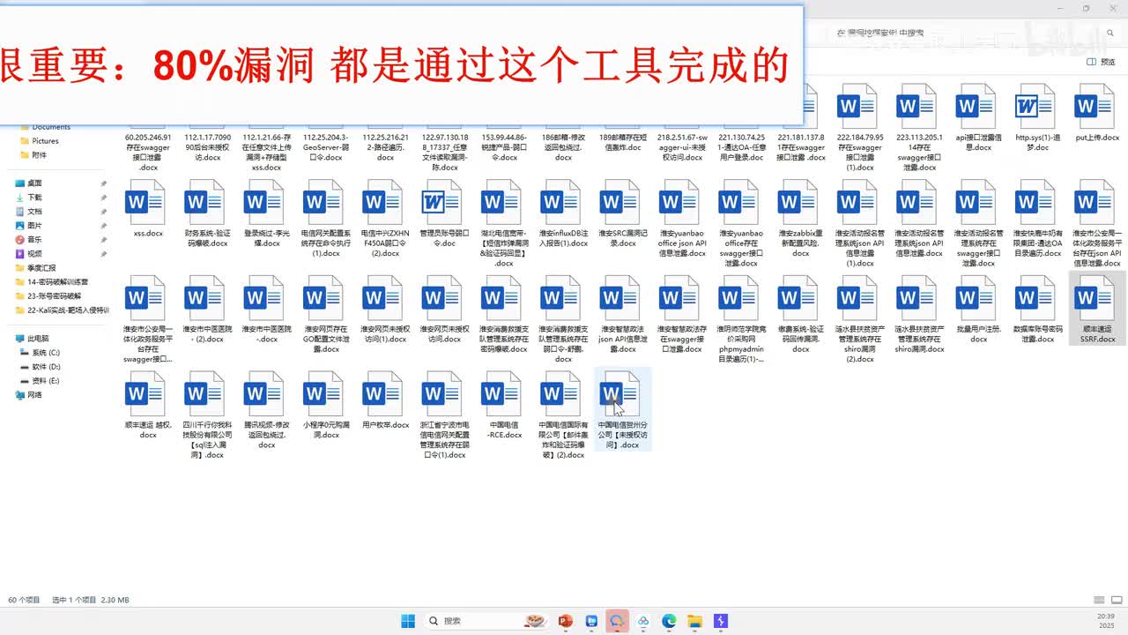Select 淮安网页存在GO配置文件泄露.docx

[x=326, y=314]
